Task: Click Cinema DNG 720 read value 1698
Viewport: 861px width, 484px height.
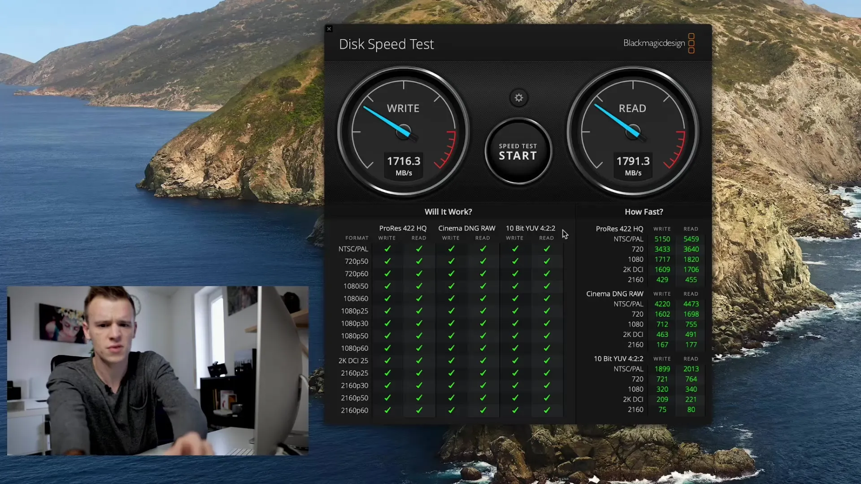Action: pyautogui.click(x=691, y=314)
